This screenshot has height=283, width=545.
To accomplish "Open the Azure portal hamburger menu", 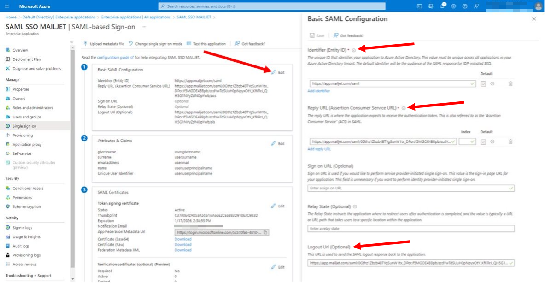I will (6, 6).
